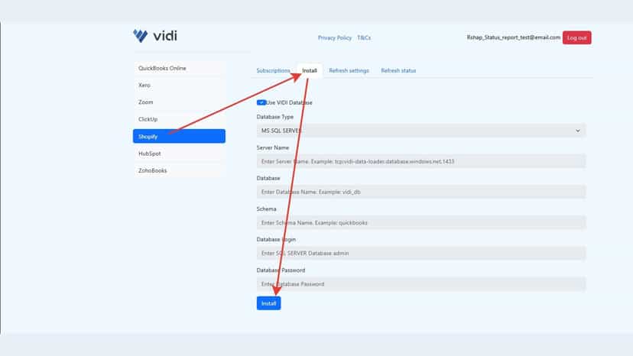Open the Privacy Policy link
Viewport: 633px width, 356px height.
pos(335,37)
